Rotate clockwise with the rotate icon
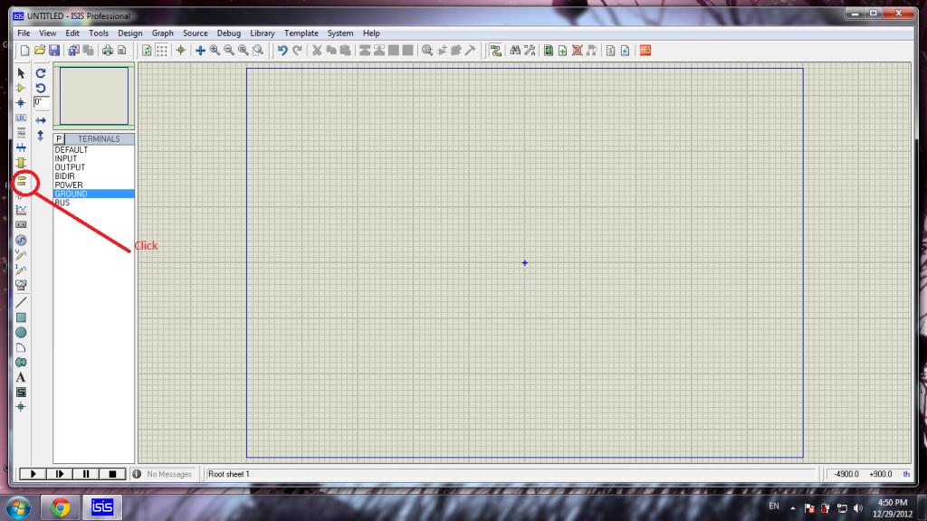This screenshot has height=521, width=927. pos(41,73)
